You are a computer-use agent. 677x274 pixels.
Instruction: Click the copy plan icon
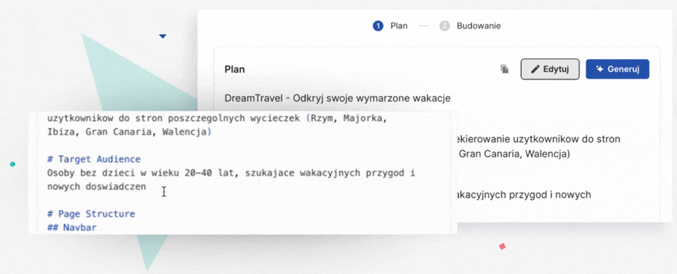pos(504,69)
